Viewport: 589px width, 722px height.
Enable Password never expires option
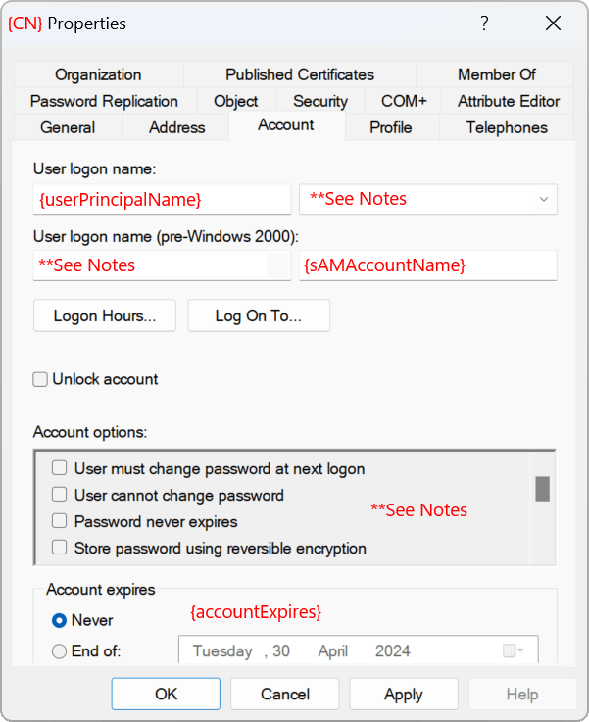tap(60, 521)
